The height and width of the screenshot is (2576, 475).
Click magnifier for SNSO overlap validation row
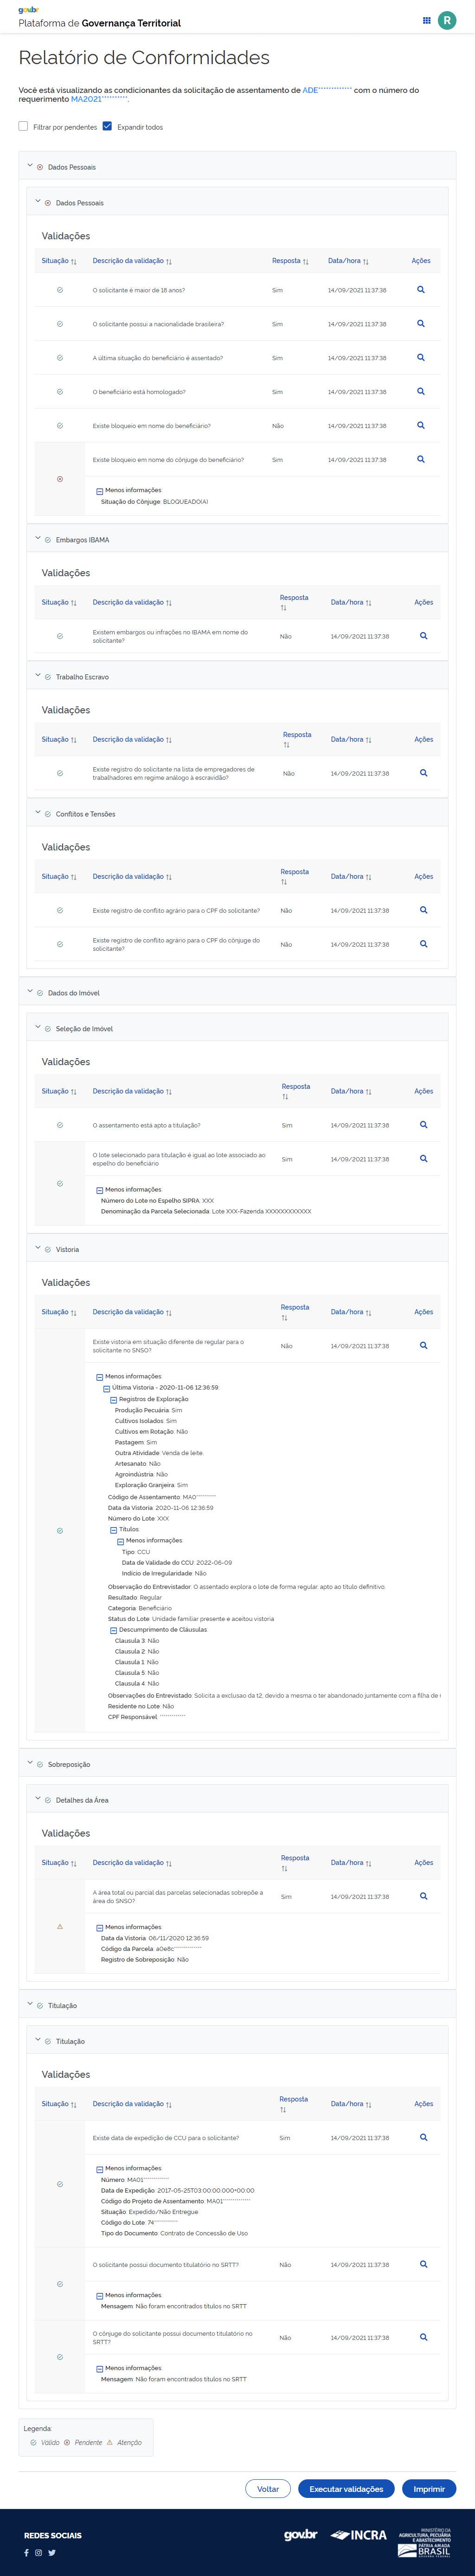click(423, 1896)
